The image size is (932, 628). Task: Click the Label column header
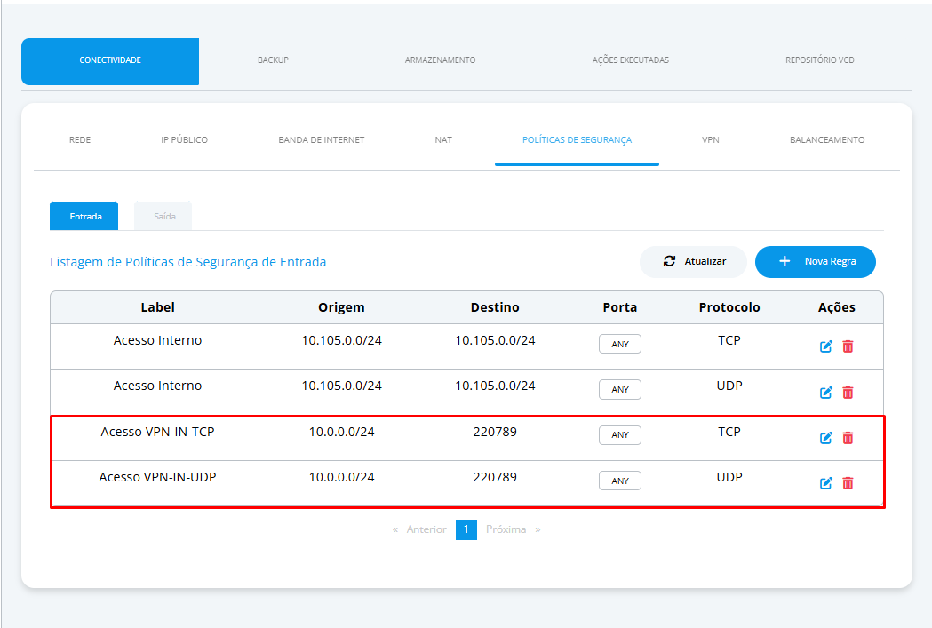pos(157,307)
